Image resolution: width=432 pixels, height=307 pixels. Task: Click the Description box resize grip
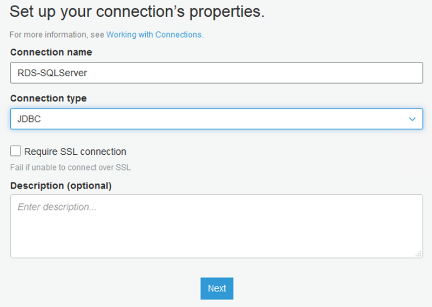point(418,253)
